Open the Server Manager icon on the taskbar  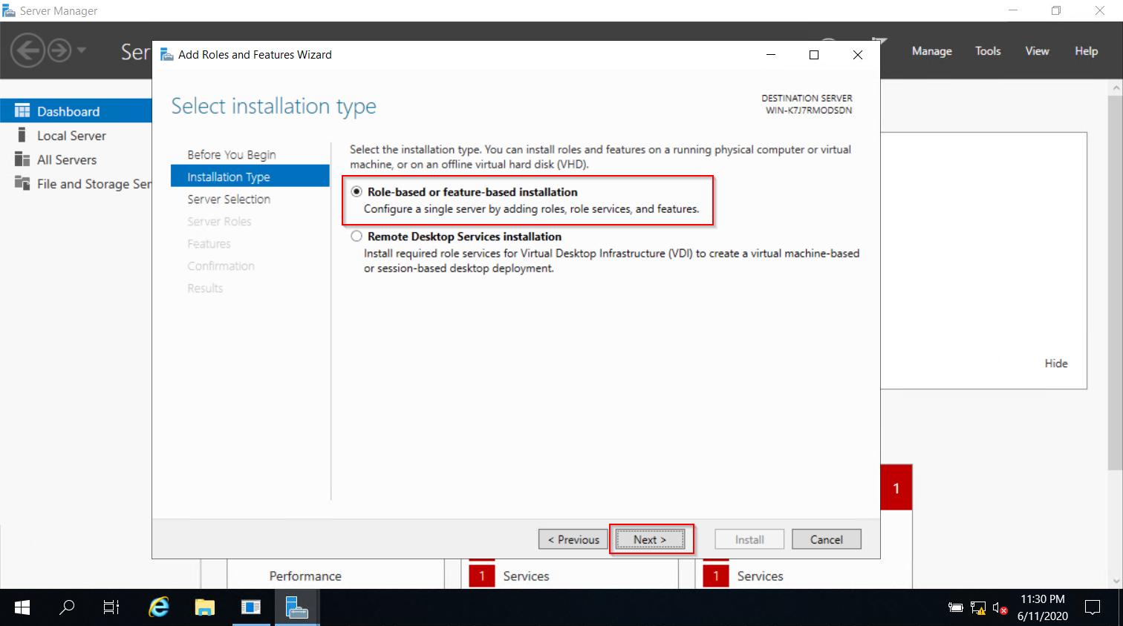tap(297, 607)
